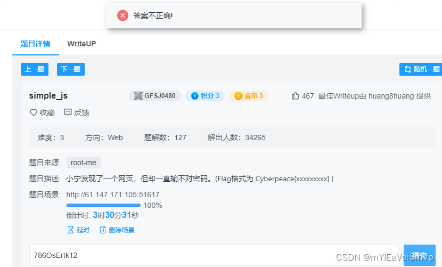
Task: Click the 金币 3 coins badge text
Action: [253, 96]
